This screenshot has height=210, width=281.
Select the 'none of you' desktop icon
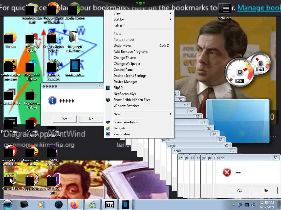click(11, 155)
